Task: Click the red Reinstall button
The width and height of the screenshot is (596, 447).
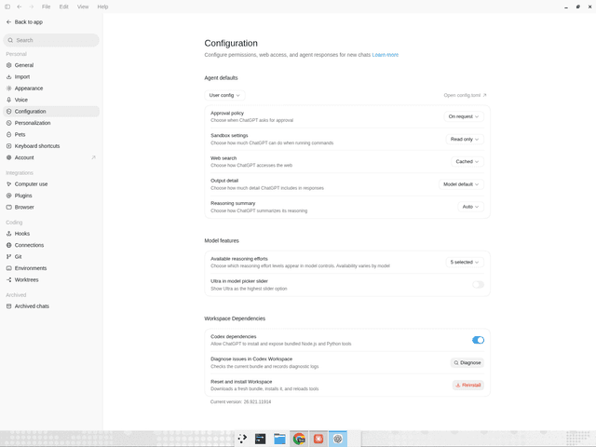Action: point(467,386)
